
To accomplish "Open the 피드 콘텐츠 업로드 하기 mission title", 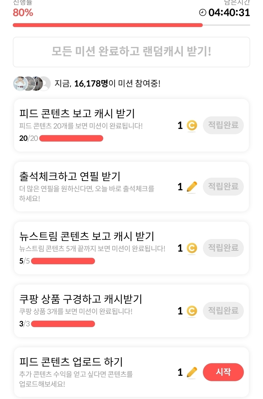I will point(71,362).
